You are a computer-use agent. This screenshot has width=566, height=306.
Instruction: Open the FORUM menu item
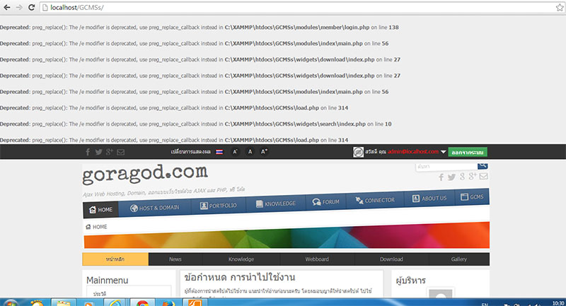click(326, 202)
